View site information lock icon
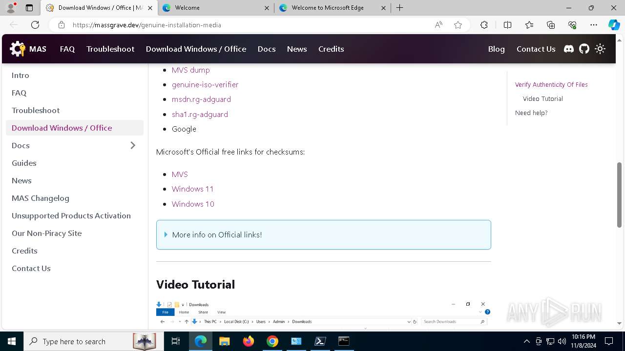This screenshot has height=351, width=625. 62,25
